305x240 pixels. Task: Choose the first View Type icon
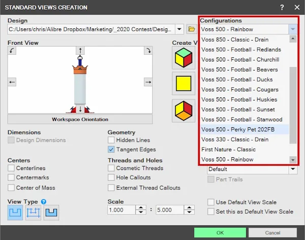(x=15, y=213)
